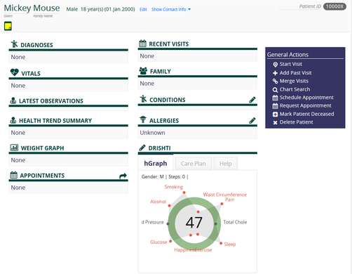352x274 pixels.
Task: Edit allergies with the pencil icon
Action: point(252,121)
